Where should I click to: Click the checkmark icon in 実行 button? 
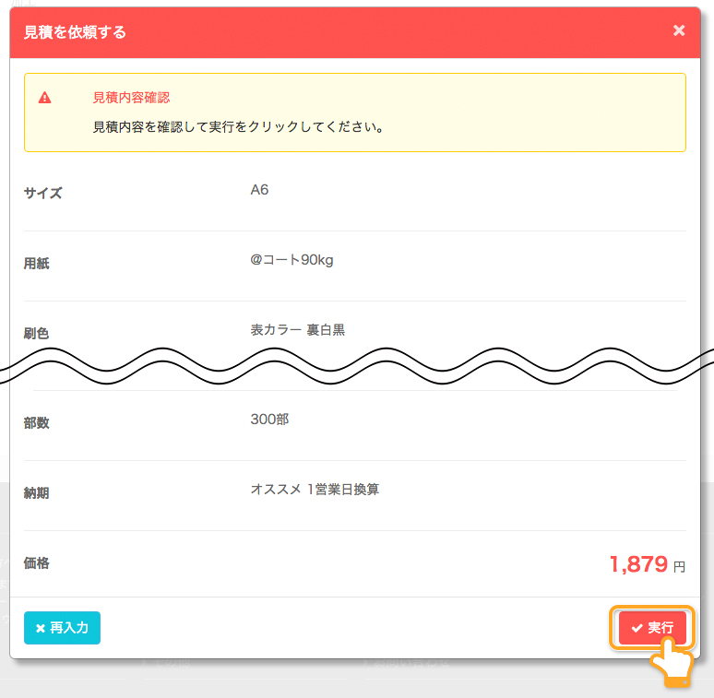637,628
